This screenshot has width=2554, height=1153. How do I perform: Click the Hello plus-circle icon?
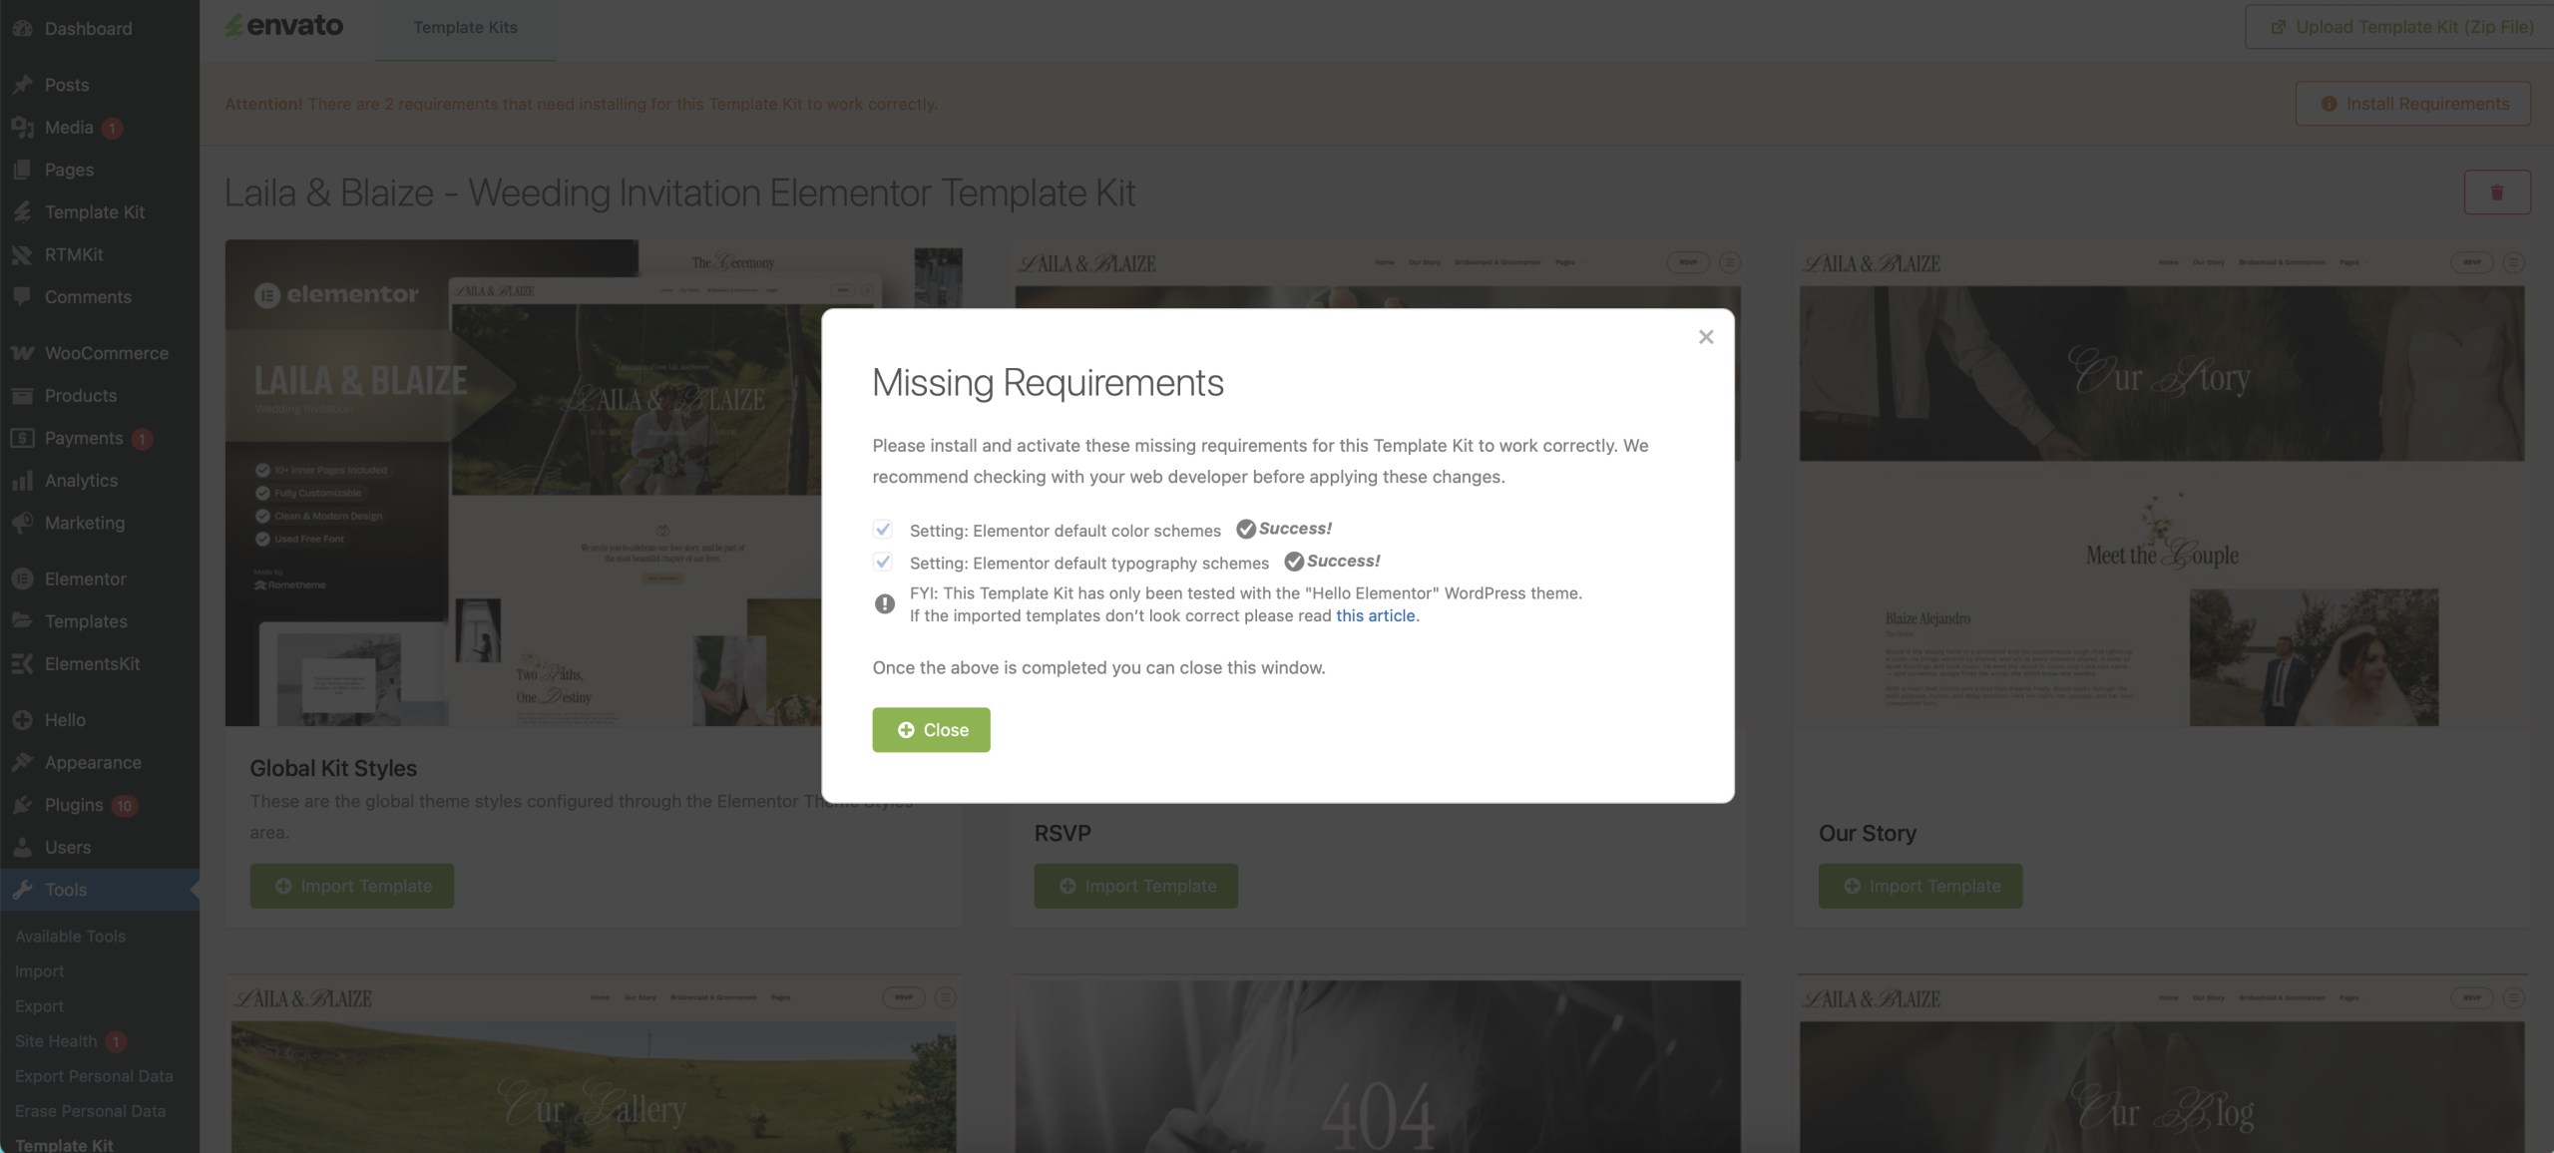pos(22,719)
